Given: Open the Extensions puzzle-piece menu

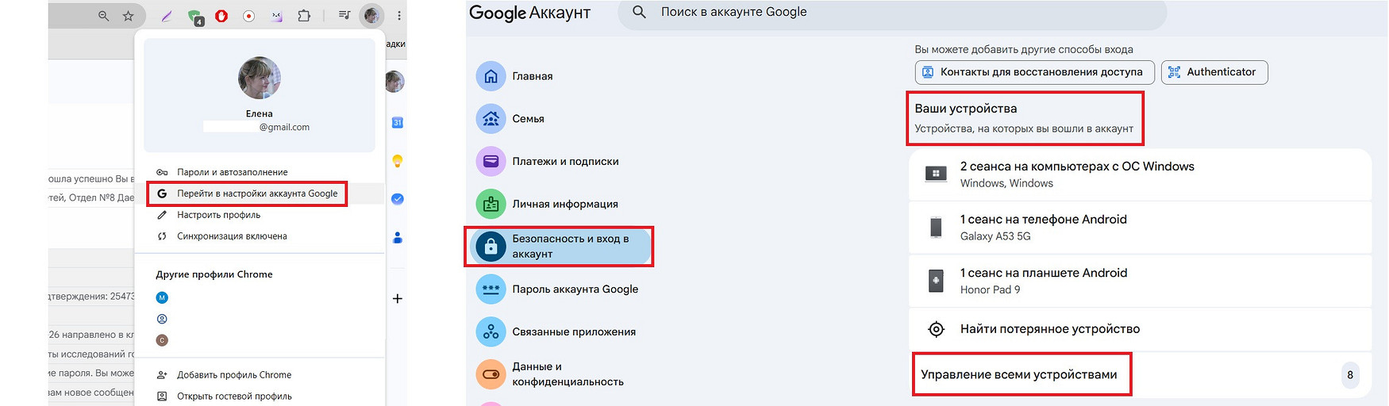Looking at the screenshot, I should (x=303, y=15).
